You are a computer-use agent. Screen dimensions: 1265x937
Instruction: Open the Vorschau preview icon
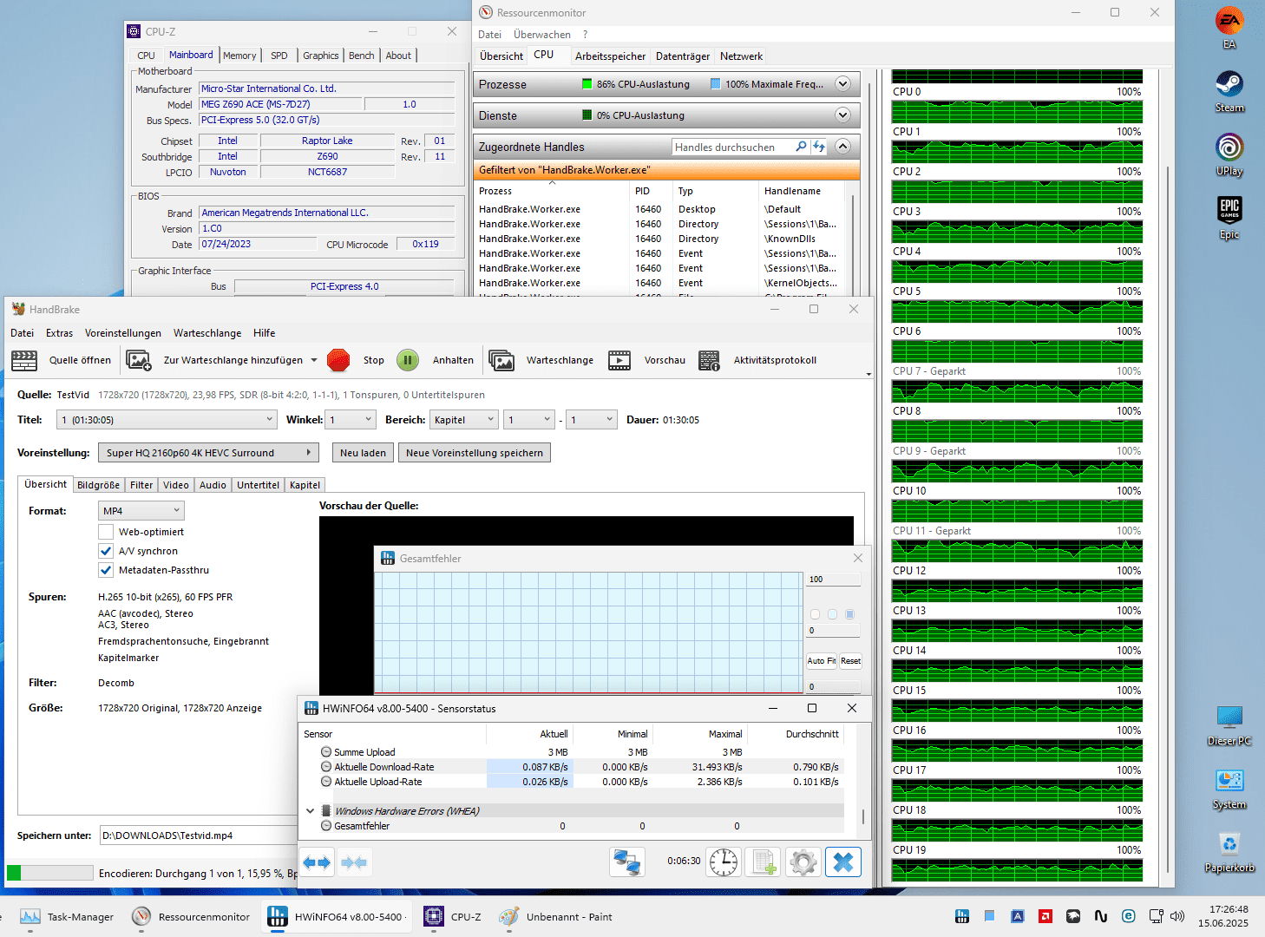pyautogui.click(x=619, y=360)
